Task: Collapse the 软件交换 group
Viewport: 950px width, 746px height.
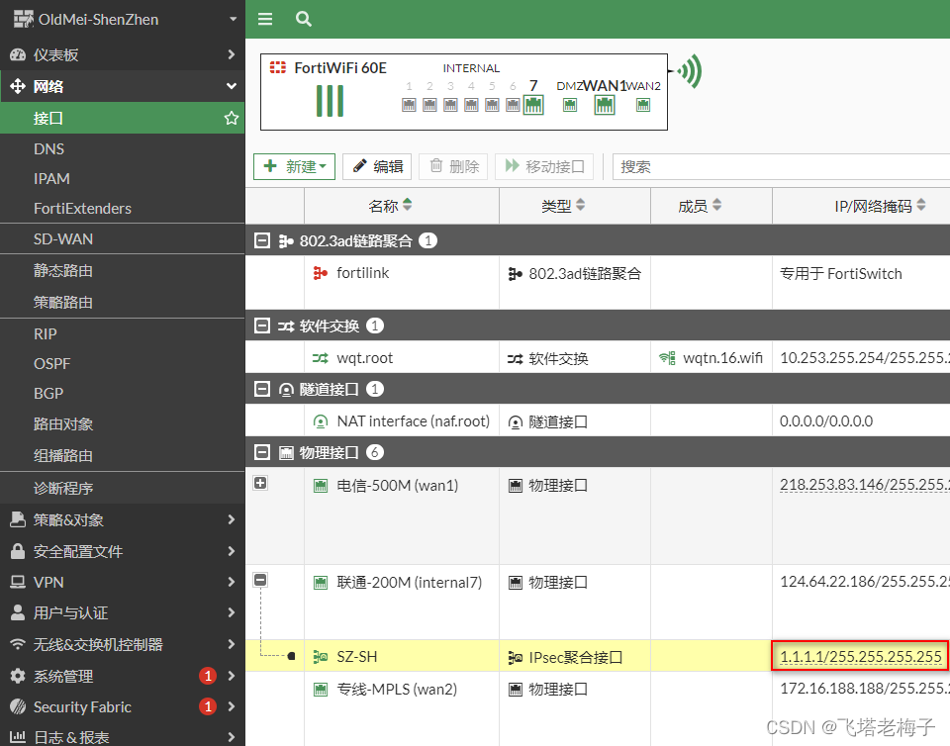Action: coord(261,326)
